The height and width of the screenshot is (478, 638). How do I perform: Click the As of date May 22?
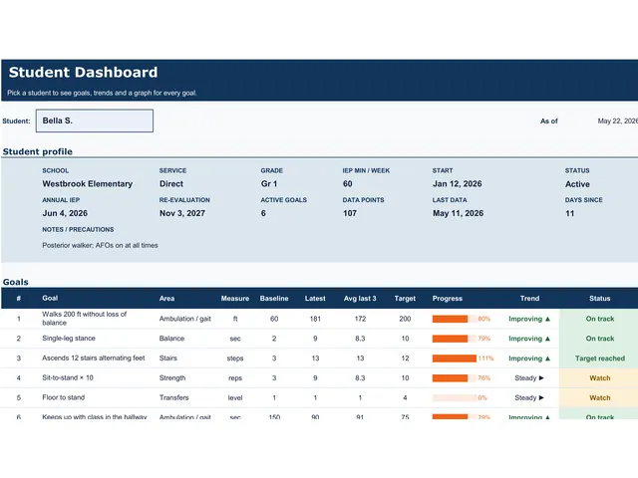[x=617, y=120]
